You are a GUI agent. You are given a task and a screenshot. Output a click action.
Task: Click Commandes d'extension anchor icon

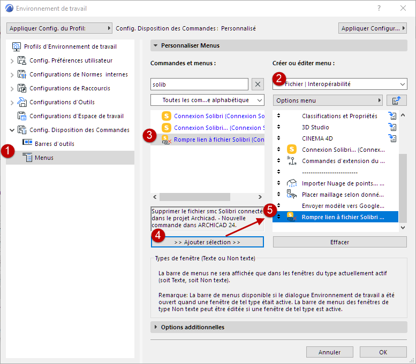[292, 160]
